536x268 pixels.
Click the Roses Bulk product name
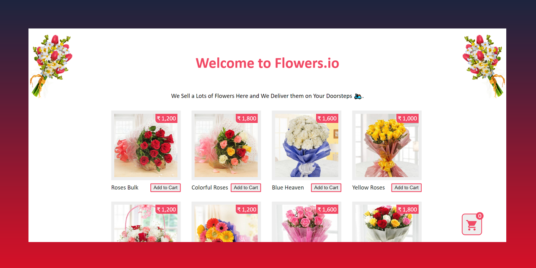pyautogui.click(x=124, y=188)
